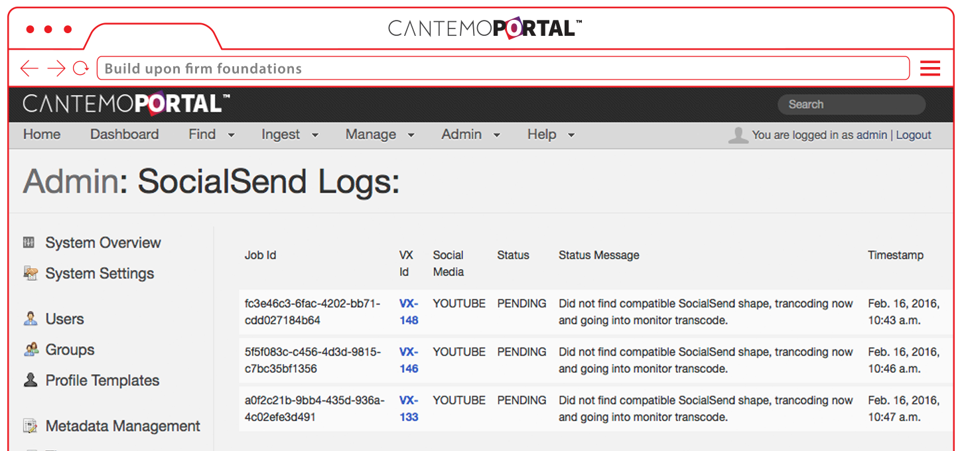Open item VX-146 link
The height and width of the screenshot is (451, 962).
pyautogui.click(x=409, y=360)
